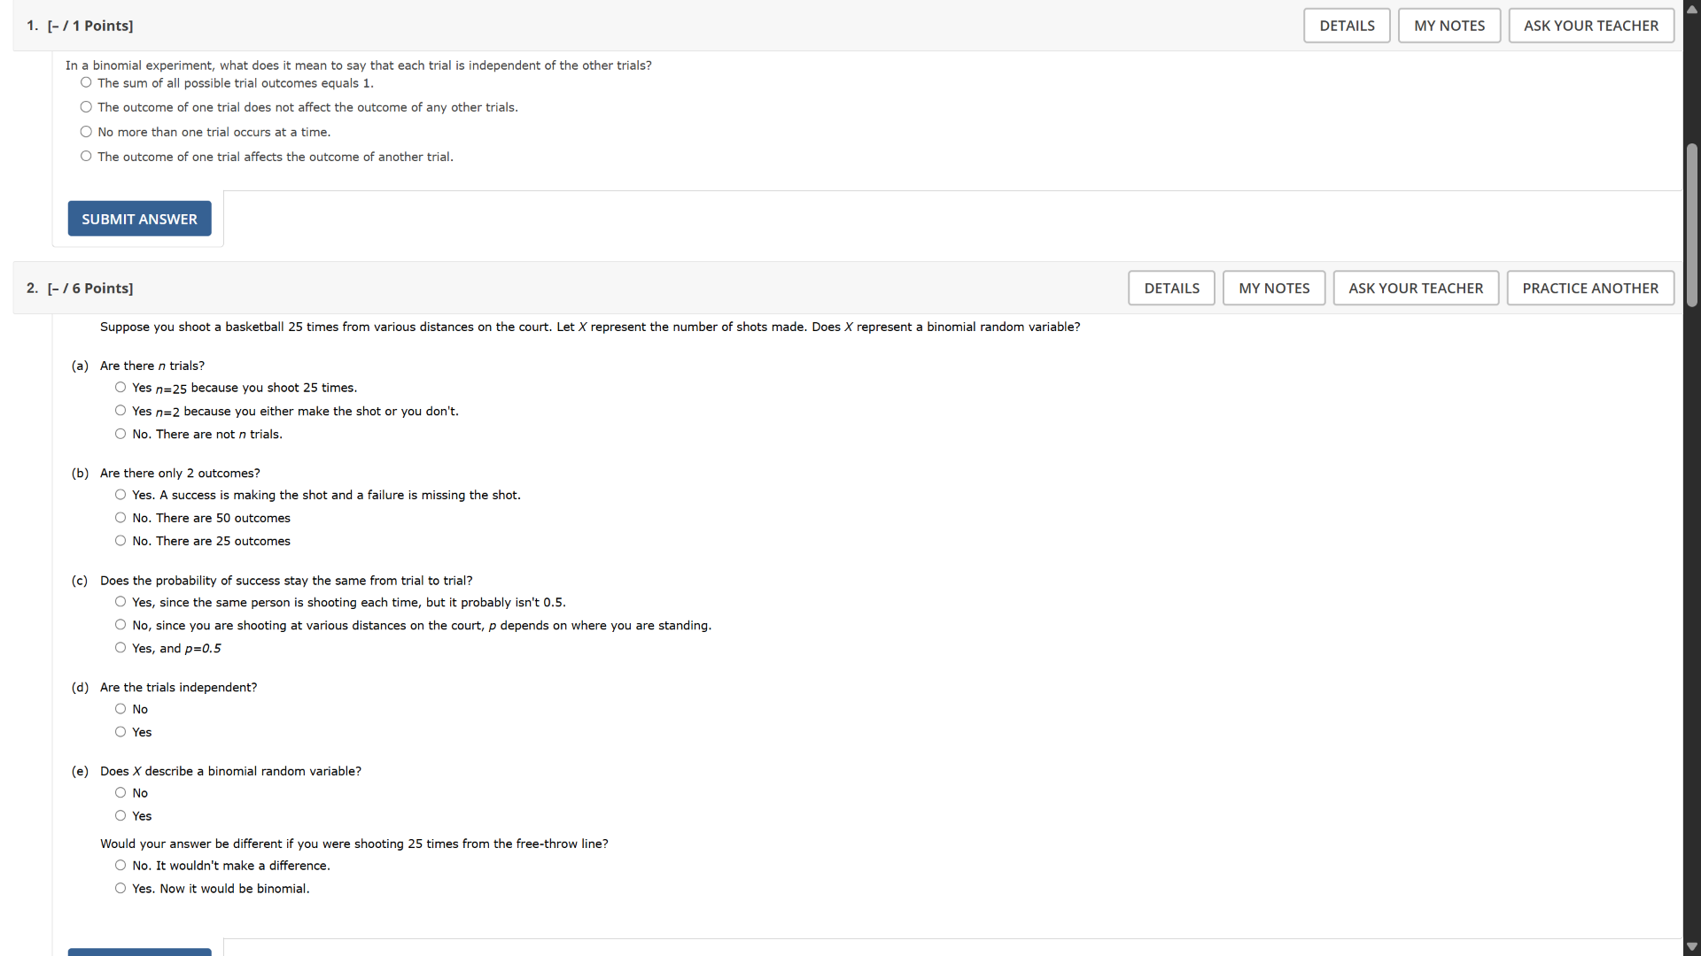Open My Notes for question 2
This screenshot has width=1701, height=956.
[x=1274, y=289]
